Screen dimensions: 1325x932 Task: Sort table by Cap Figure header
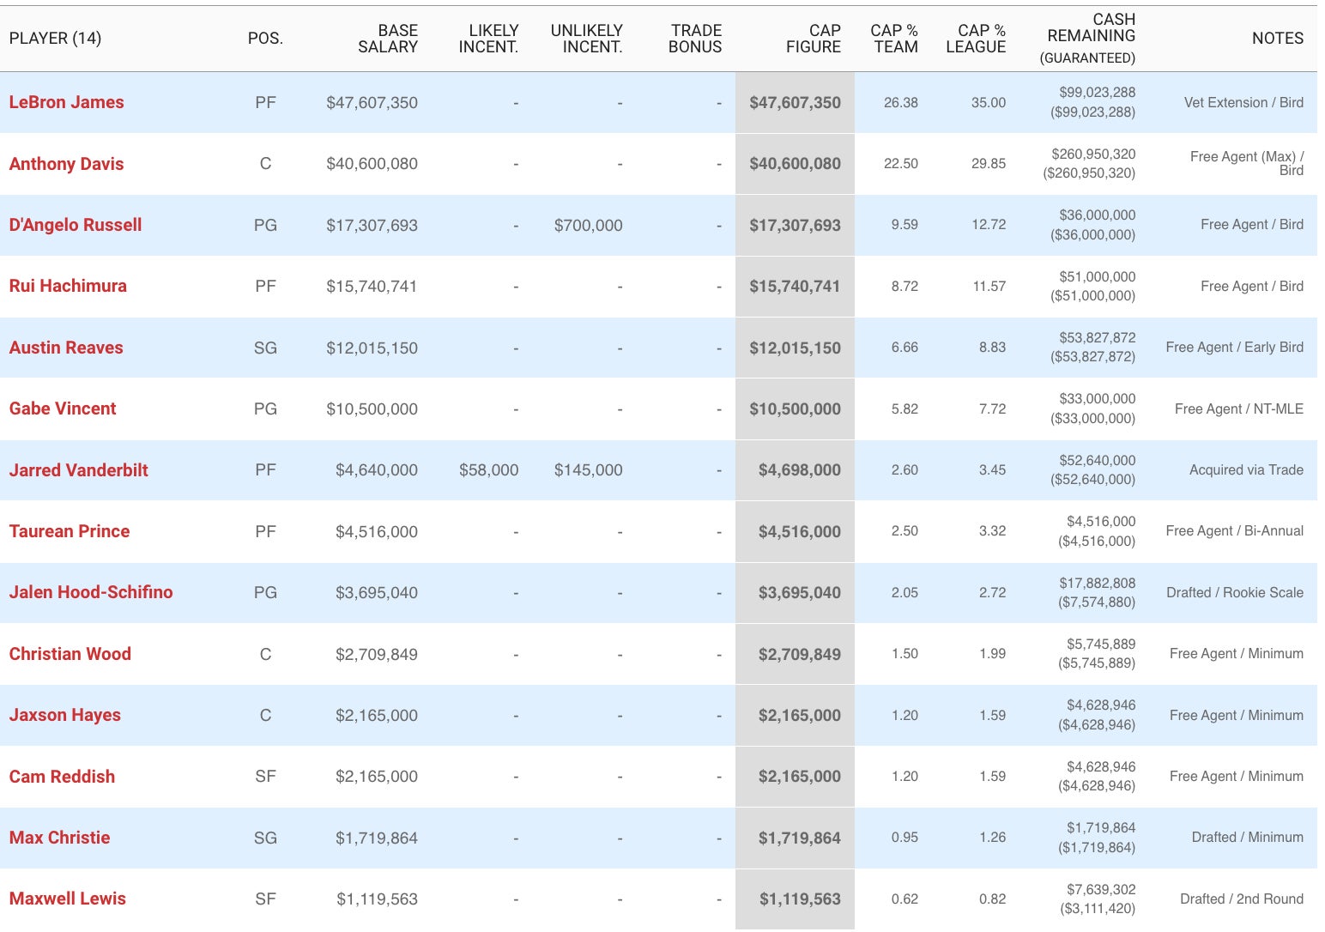[813, 39]
